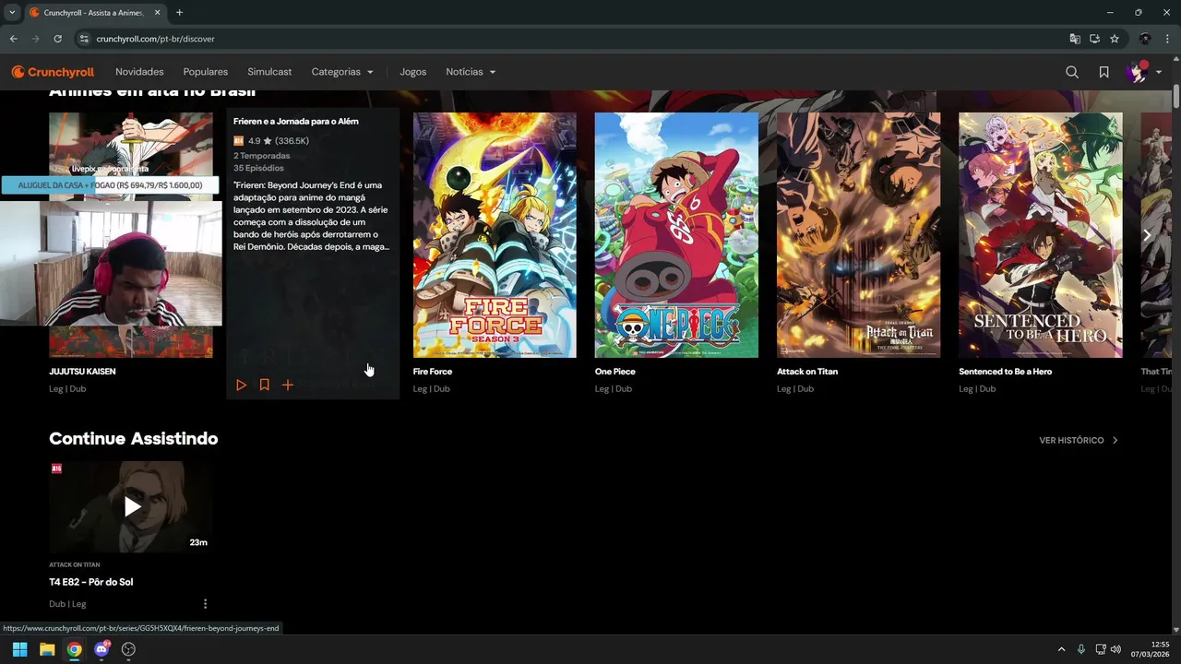
Task: Open the Attack on Titan poster
Action: pos(858,235)
